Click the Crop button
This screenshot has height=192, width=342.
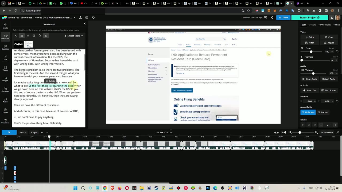pyautogui.click(x=329, y=37)
